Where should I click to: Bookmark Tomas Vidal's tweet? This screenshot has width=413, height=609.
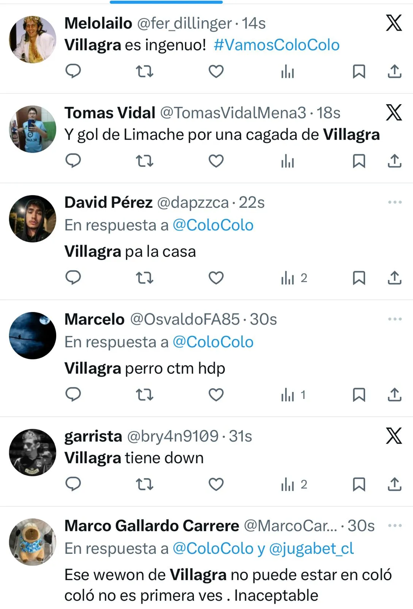click(359, 161)
